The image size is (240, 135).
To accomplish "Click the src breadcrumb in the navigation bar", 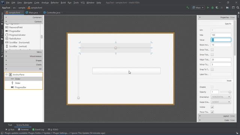I will tap(14, 7).
